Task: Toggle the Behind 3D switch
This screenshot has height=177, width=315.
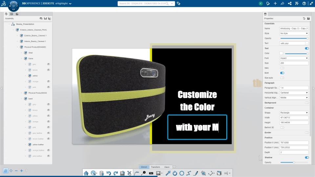Action: [x=282, y=128]
